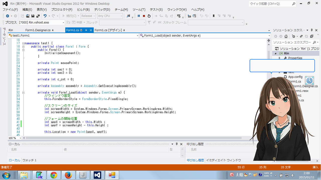Click the bookmark toggle icon in toolbar
The width and height of the screenshot is (321, 180).
point(213,16)
